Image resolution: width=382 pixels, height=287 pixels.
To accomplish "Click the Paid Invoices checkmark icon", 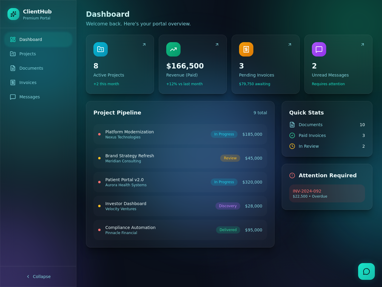I will (x=292, y=135).
